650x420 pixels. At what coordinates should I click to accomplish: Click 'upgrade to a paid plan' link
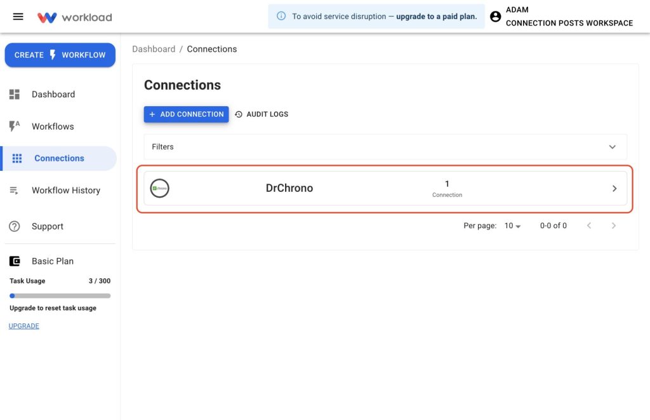(437, 17)
